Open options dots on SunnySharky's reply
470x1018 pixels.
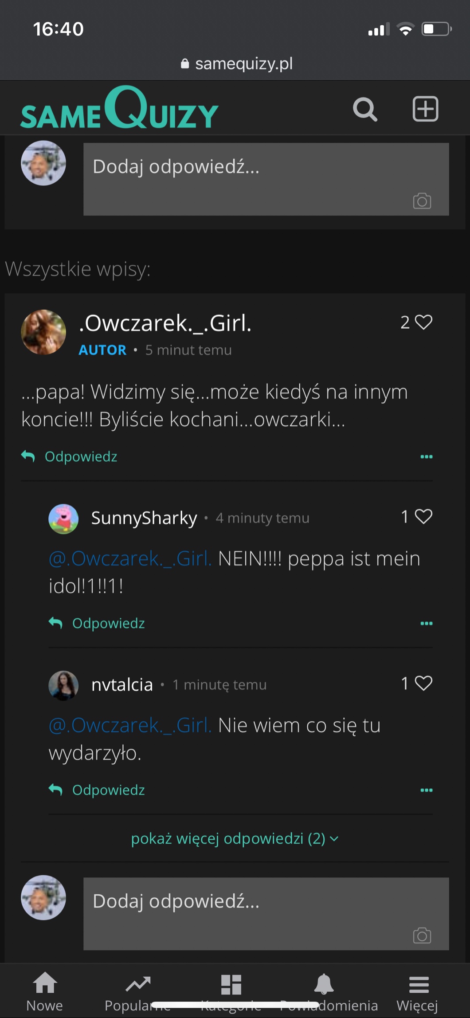(x=426, y=623)
